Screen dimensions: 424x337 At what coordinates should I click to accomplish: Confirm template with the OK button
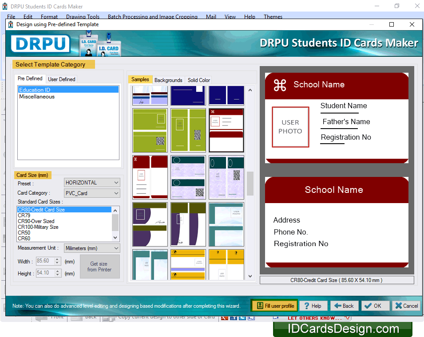click(375, 306)
